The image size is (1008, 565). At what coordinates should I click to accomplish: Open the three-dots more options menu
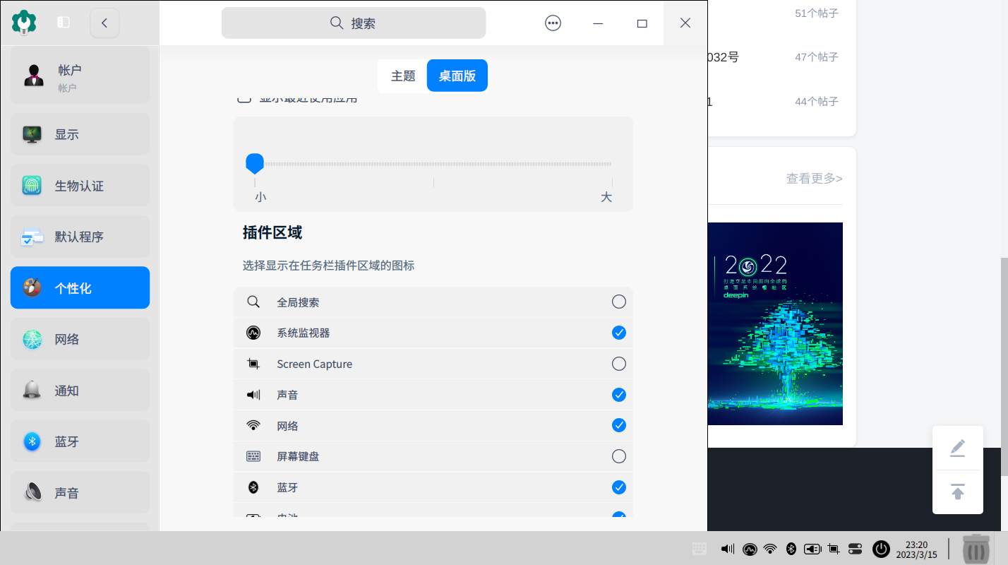click(x=553, y=23)
